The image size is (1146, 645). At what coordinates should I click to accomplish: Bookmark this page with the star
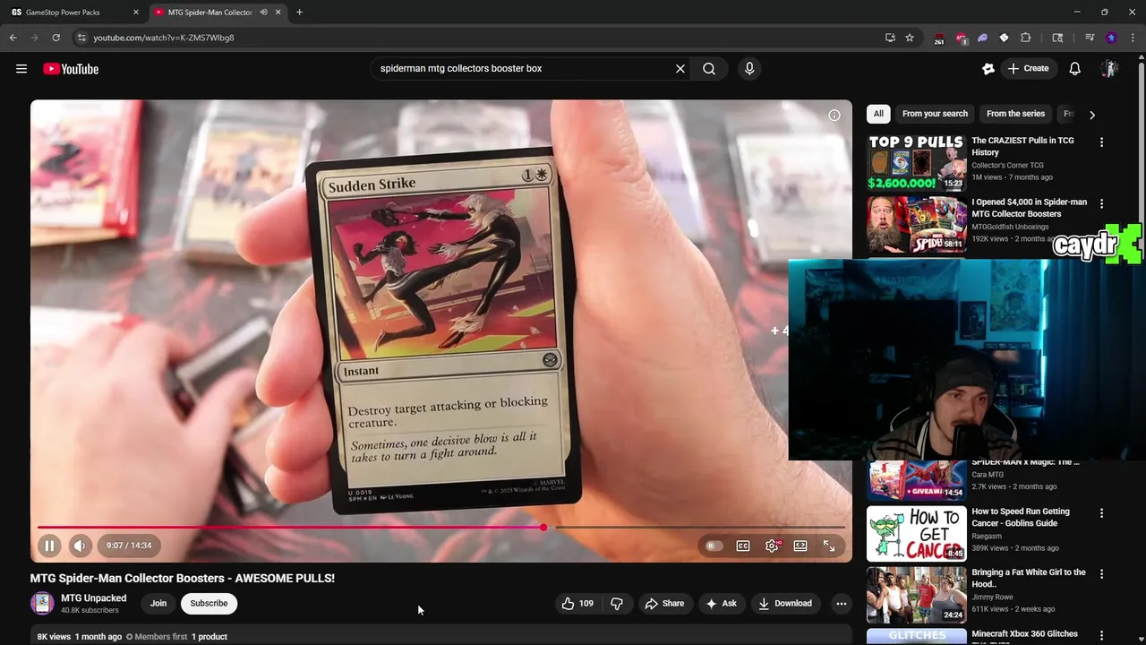click(x=910, y=38)
